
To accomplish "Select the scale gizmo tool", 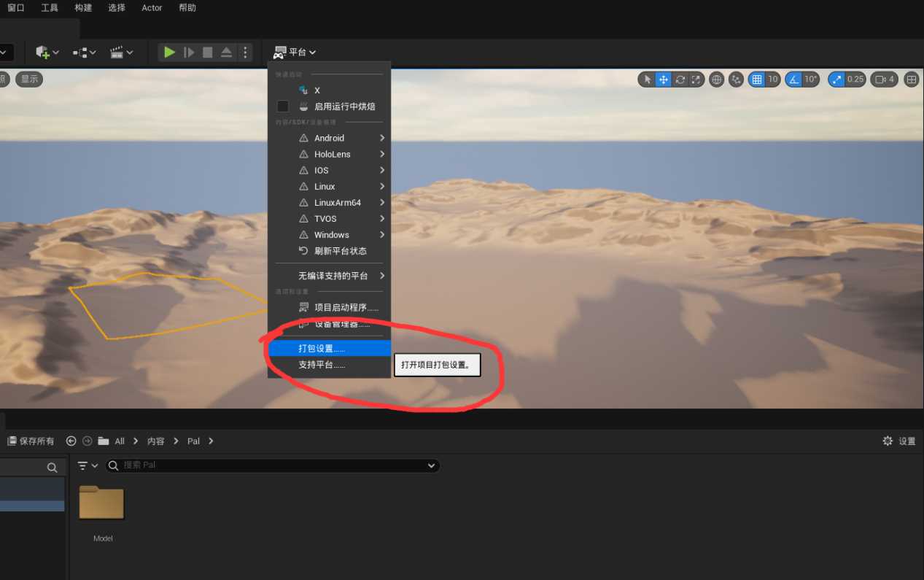I will (696, 80).
